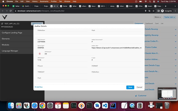Switch to the Home browser tab

point(64,6)
